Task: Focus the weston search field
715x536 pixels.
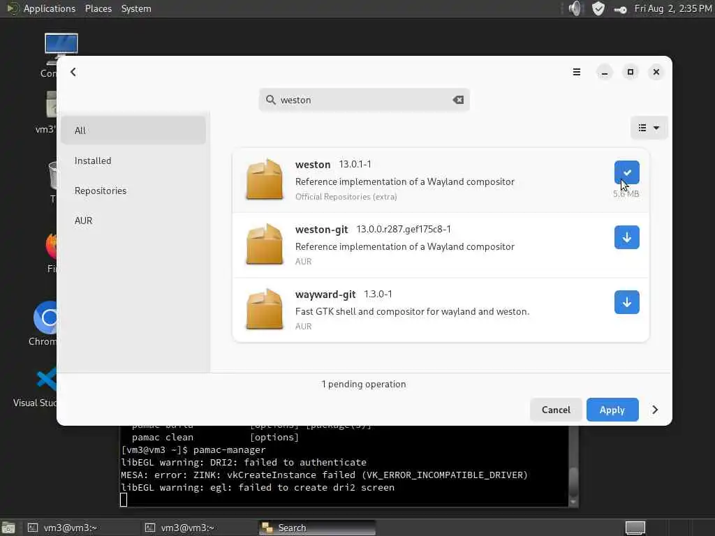Action: click(x=364, y=100)
